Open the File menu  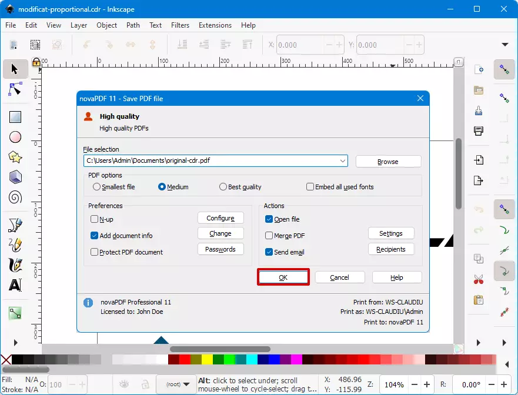click(11, 25)
